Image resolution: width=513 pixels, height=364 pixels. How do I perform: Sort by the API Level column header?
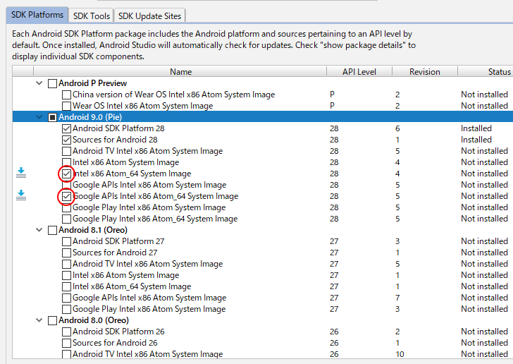pos(359,71)
